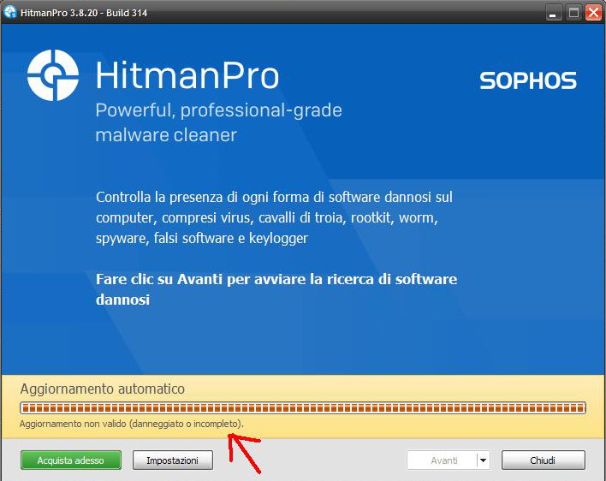Click 'Powerful, professional-grade malware cleaner' tagline
The height and width of the screenshot is (481, 606).
(218, 122)
